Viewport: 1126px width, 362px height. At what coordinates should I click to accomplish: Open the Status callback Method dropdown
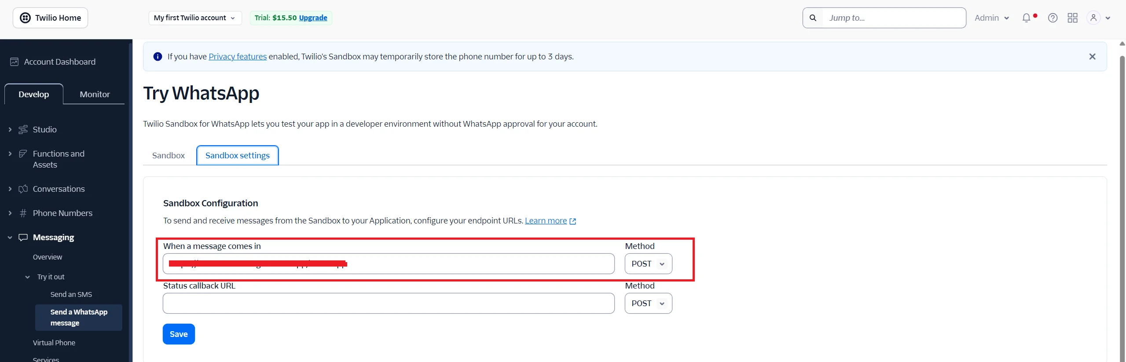(648, 303)
